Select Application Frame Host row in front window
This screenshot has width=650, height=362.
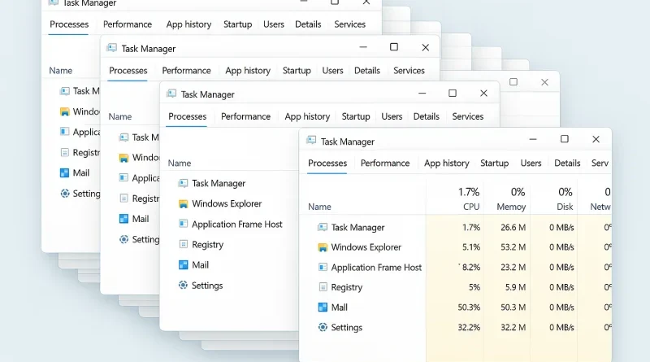pyautogui.click(x=455, y=268)
